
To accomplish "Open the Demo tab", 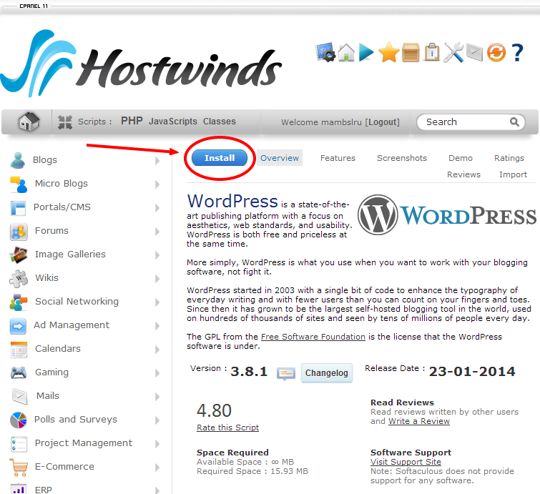I will coord(461,158).
